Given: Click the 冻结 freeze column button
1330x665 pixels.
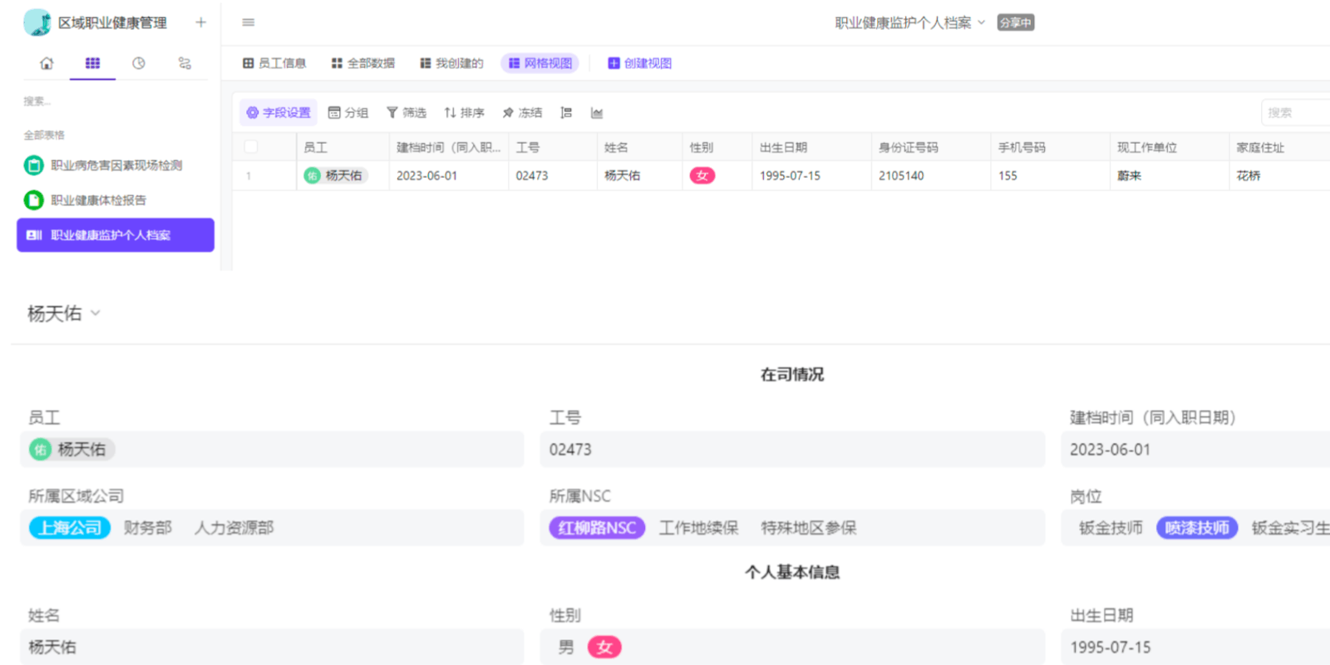Looking at the screenshot, I should (522, 113).
